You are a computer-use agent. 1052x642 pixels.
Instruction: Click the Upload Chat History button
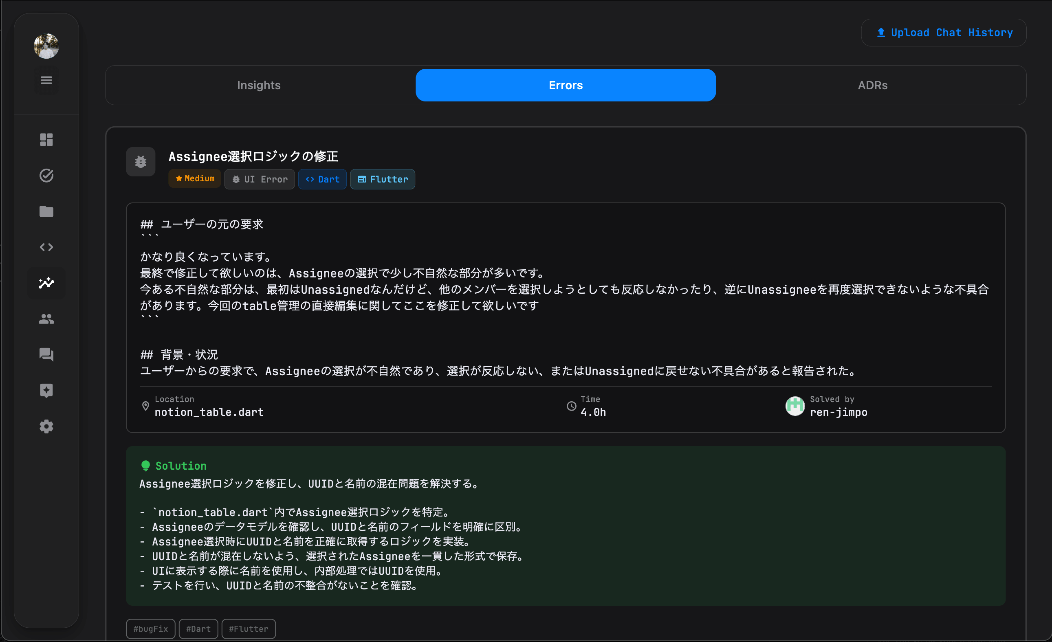[943, 33]
